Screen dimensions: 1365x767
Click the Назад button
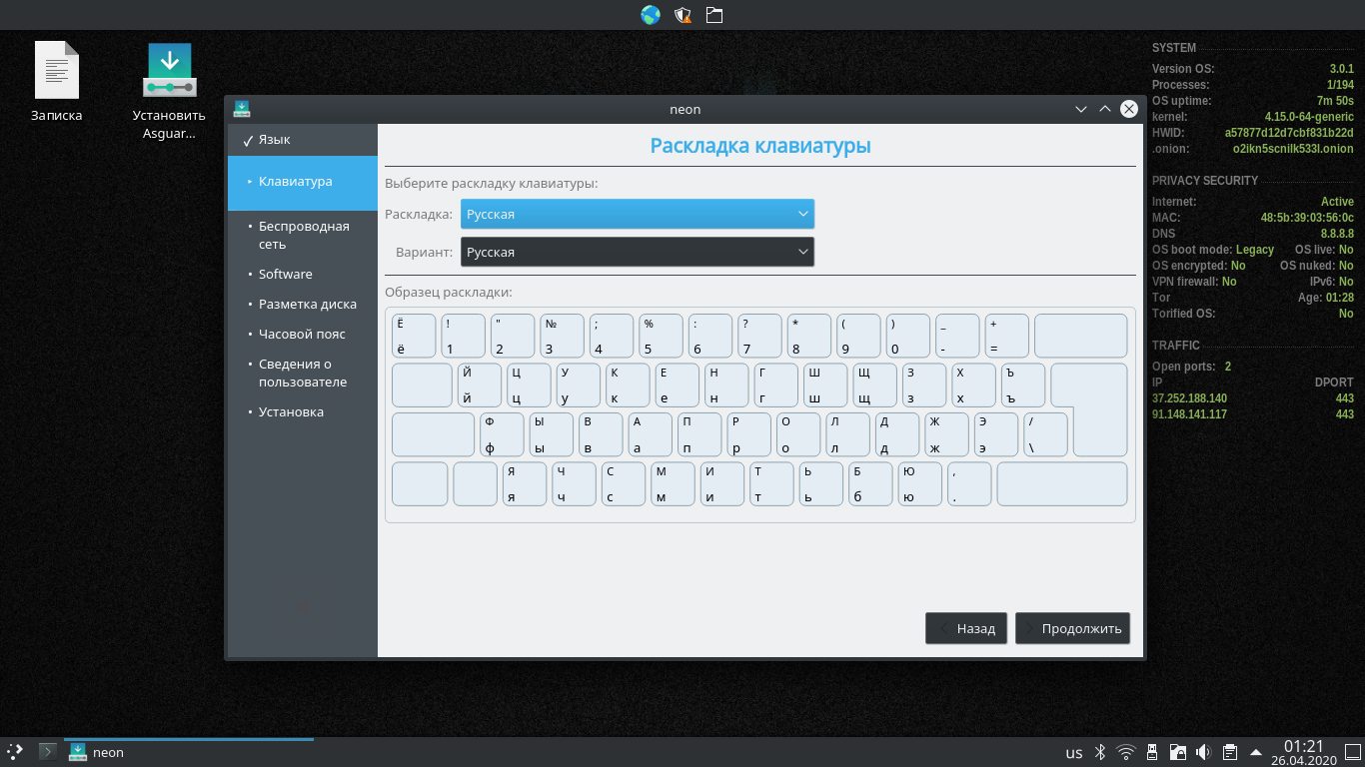[966, 628]
